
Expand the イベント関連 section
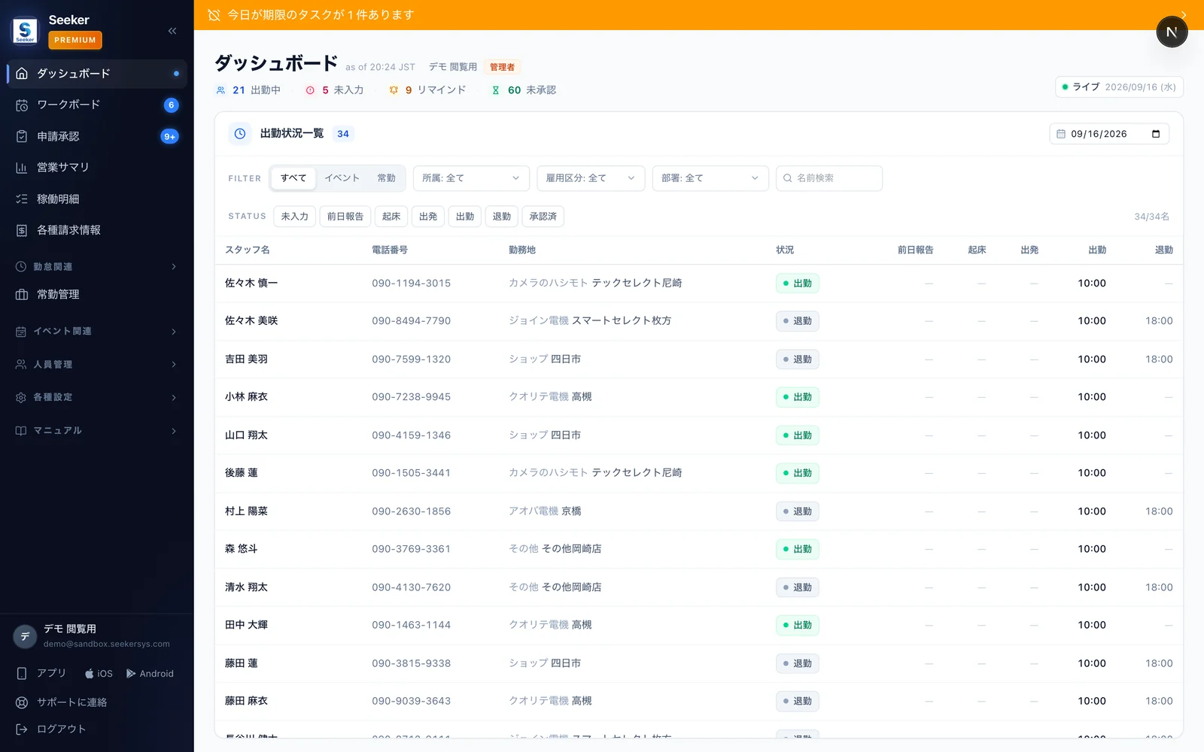tap(96, 331)
